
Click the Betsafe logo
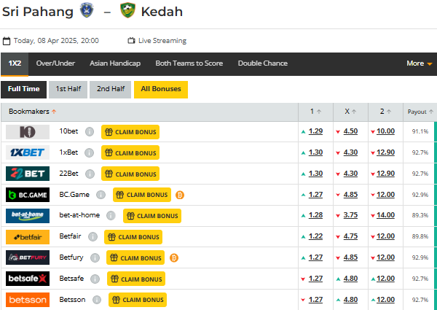[x=28, y=279]
